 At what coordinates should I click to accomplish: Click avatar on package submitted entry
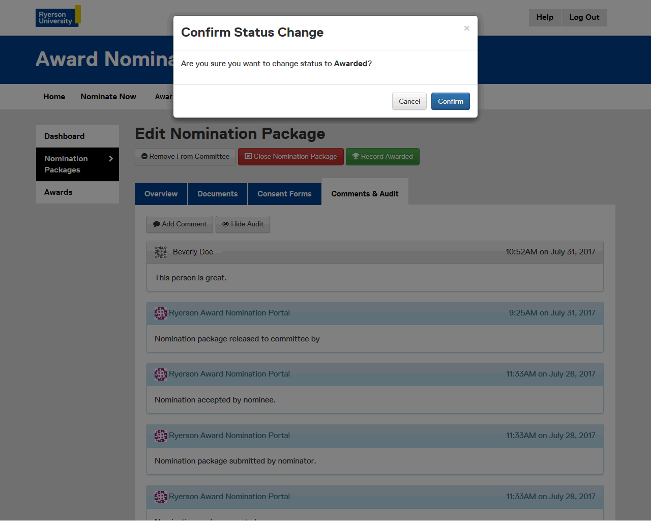(161, 436)
